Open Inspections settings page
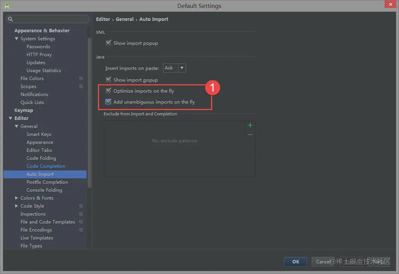The image size is (399, 274). click(33, 214)
